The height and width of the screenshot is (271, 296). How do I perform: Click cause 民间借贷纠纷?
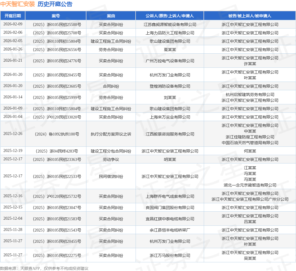pos(111,176)
